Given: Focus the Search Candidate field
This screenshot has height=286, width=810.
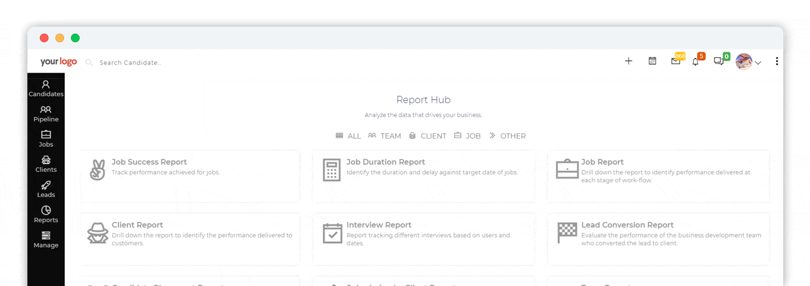Looking at the screenshot, I should click(131, 63).
